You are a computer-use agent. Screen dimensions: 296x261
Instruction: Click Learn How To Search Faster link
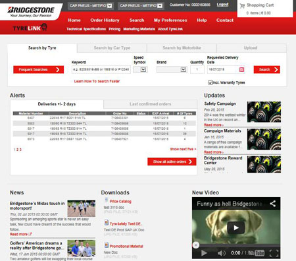[97, 81]
